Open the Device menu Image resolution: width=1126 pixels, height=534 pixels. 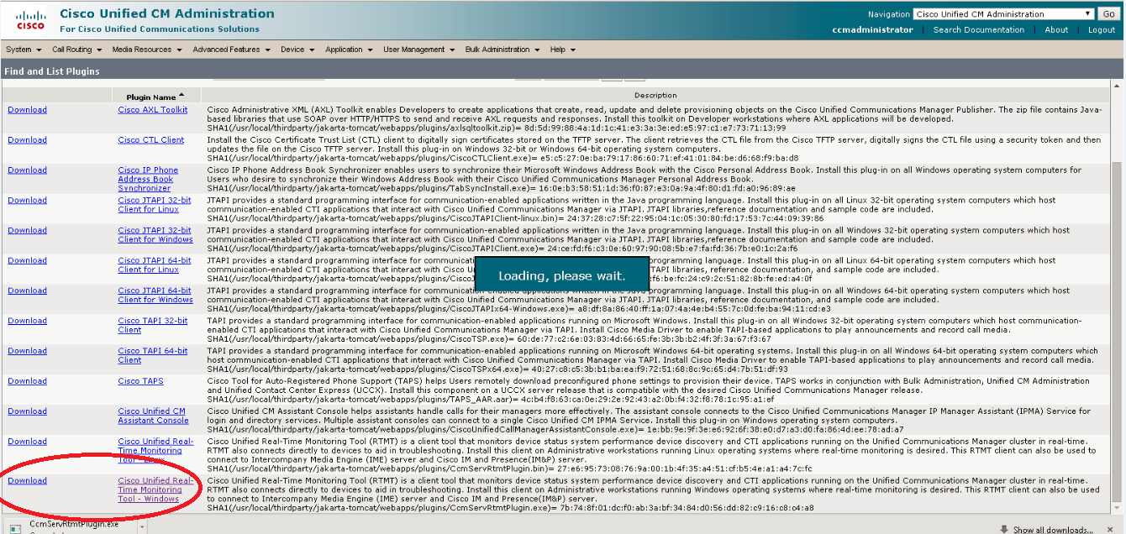[x=297, y=50]
